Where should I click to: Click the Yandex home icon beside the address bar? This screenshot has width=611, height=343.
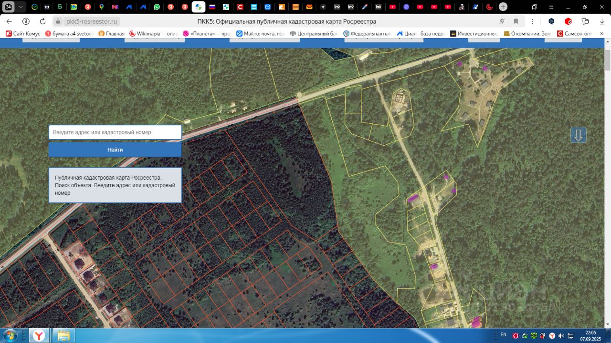tap(26, 21)
